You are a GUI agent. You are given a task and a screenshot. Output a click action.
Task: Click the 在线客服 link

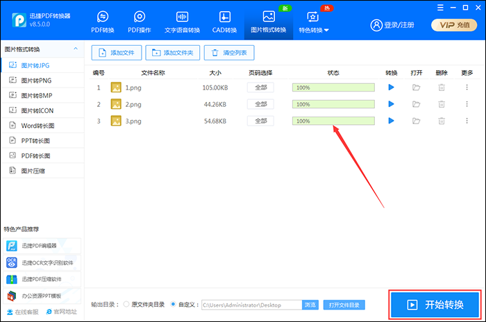pyautogui.click(x=23, y=312)
